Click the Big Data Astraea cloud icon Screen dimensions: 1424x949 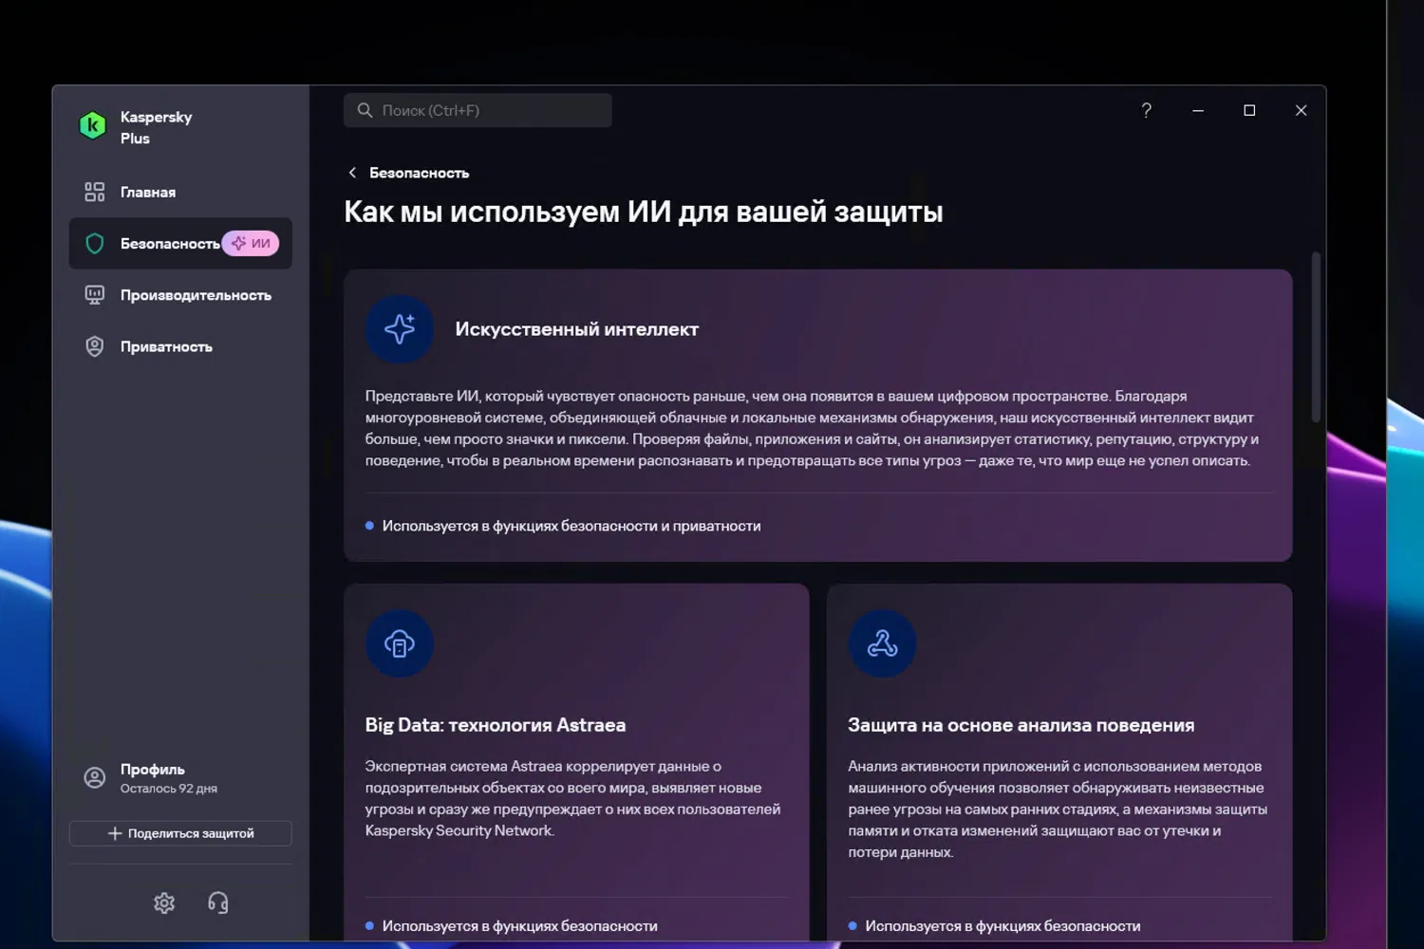(400, 643)
